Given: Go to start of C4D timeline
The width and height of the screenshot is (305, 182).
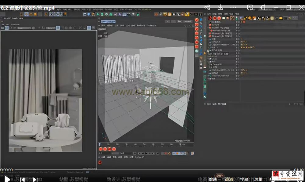Looking at the screenshot, I should coord(135,153).
